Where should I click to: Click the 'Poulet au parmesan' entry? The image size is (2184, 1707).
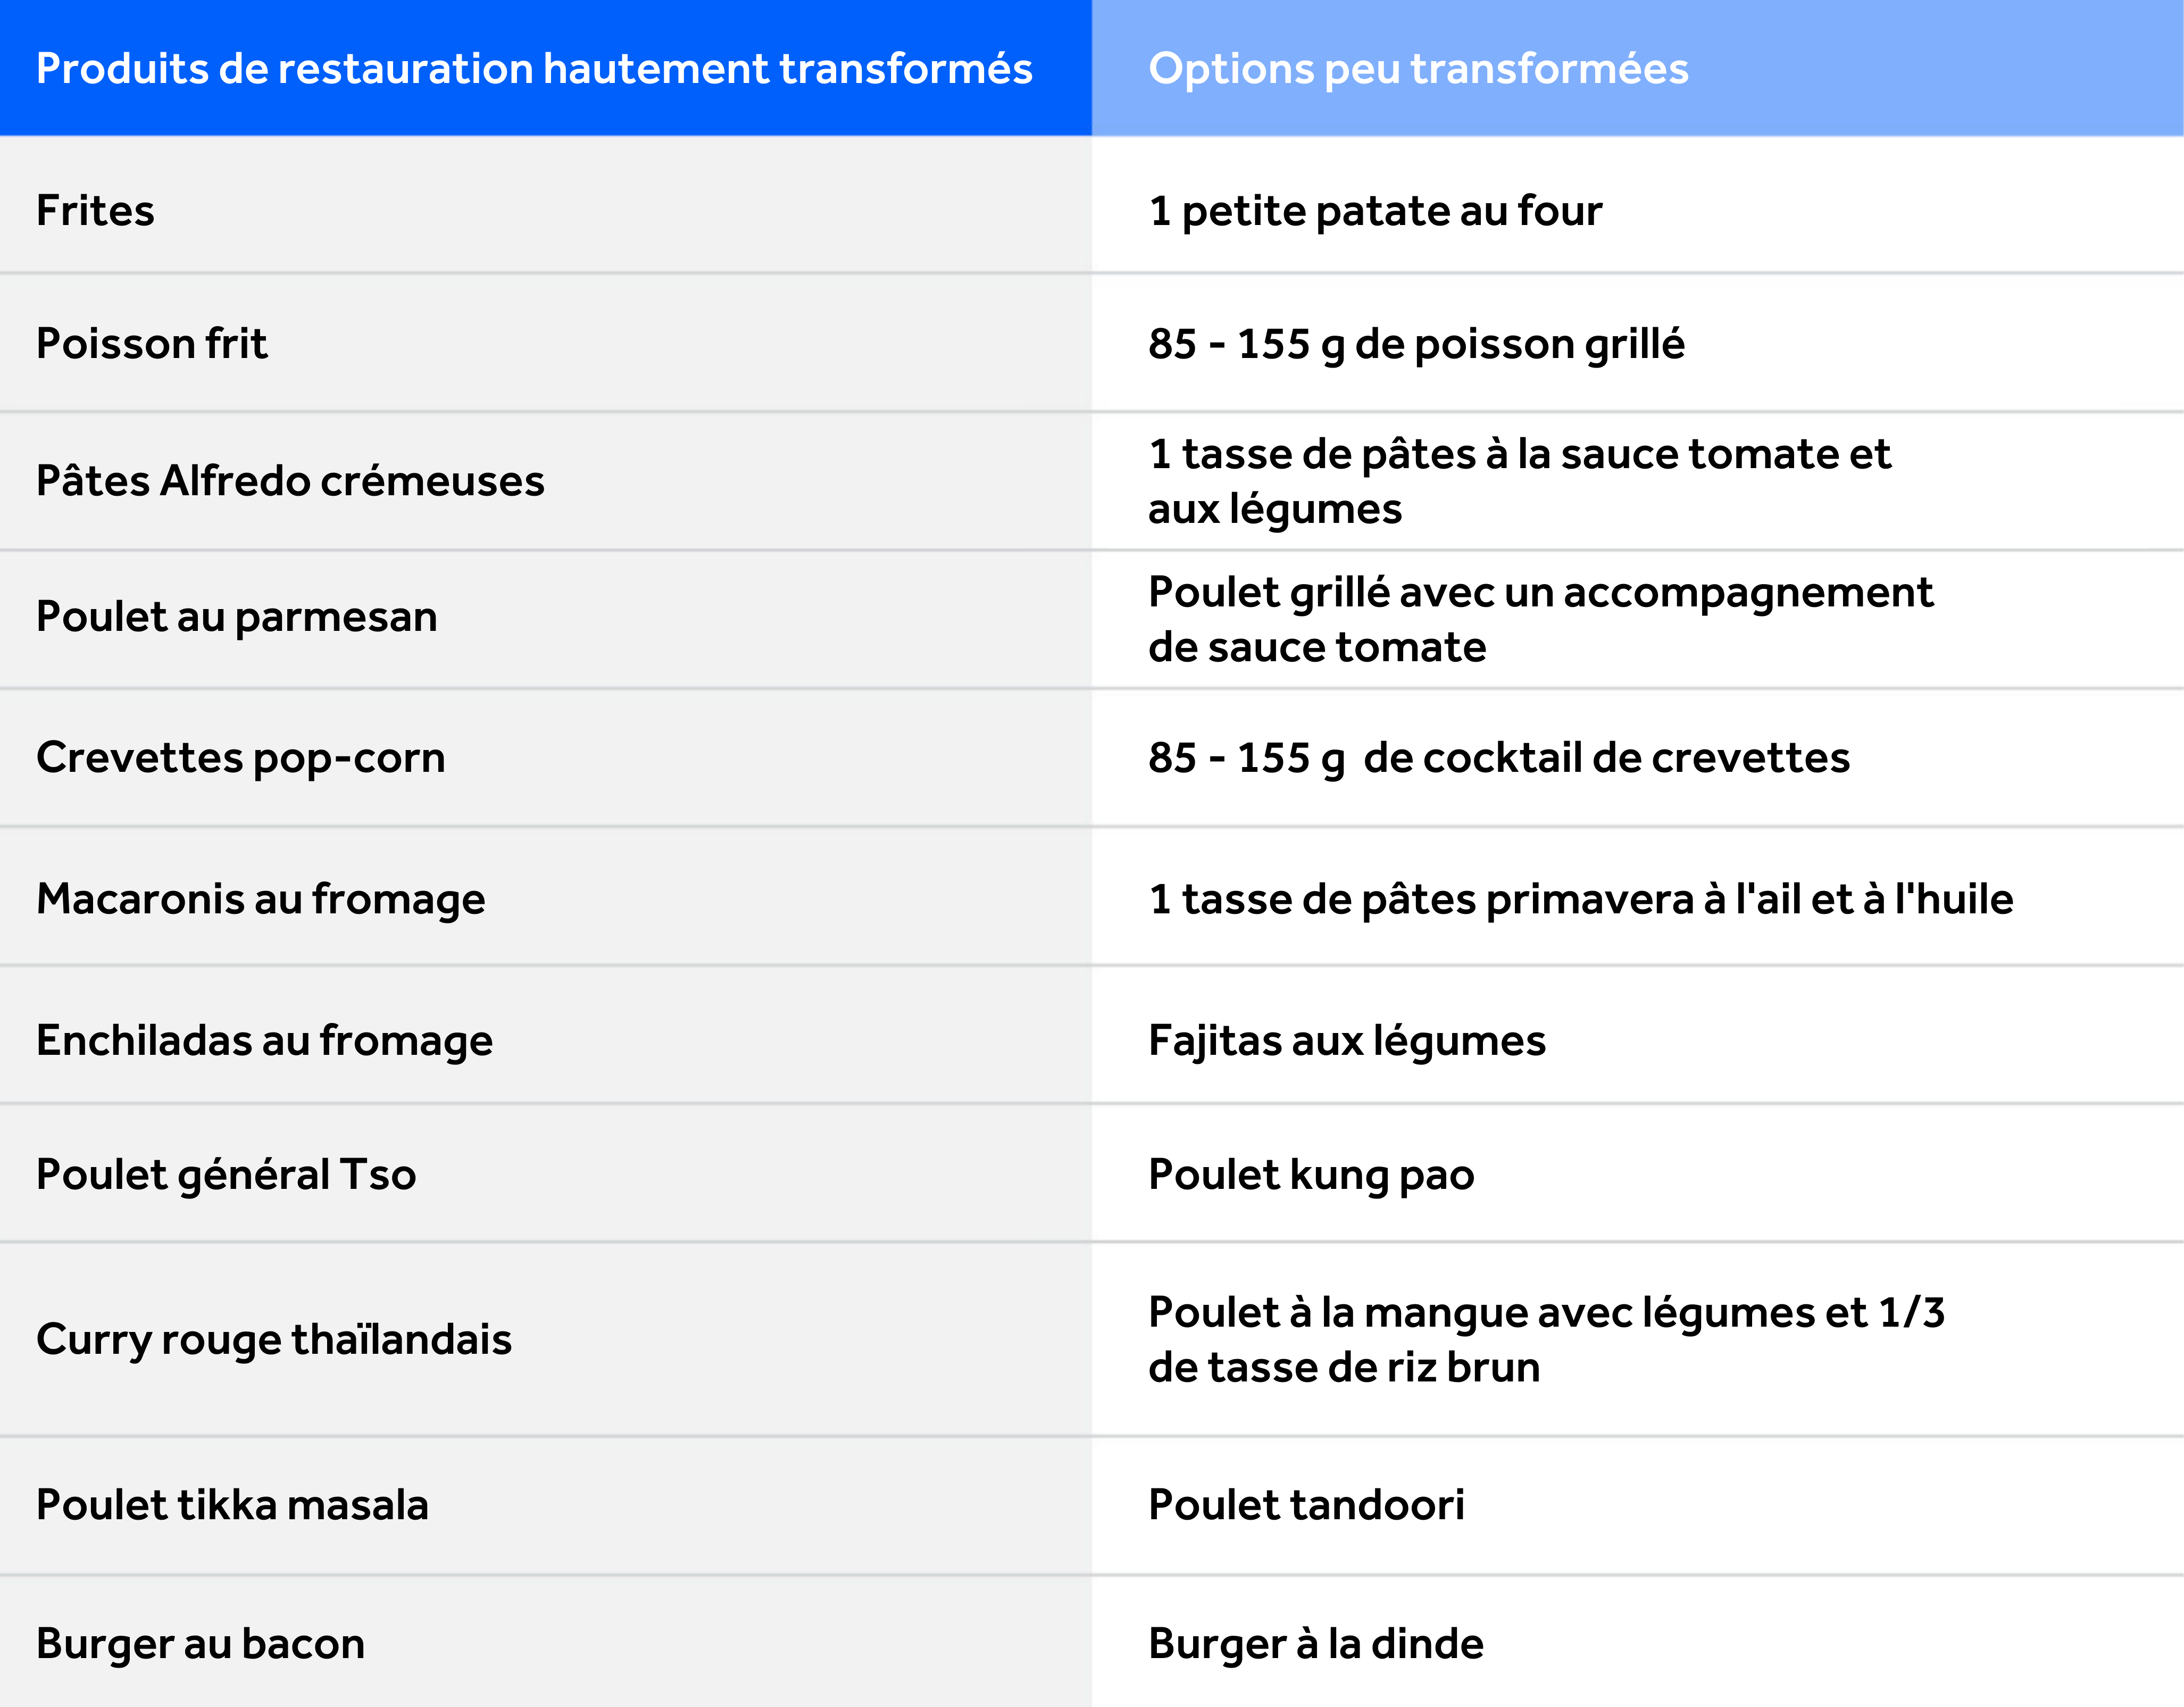click(x=237, y=616)
